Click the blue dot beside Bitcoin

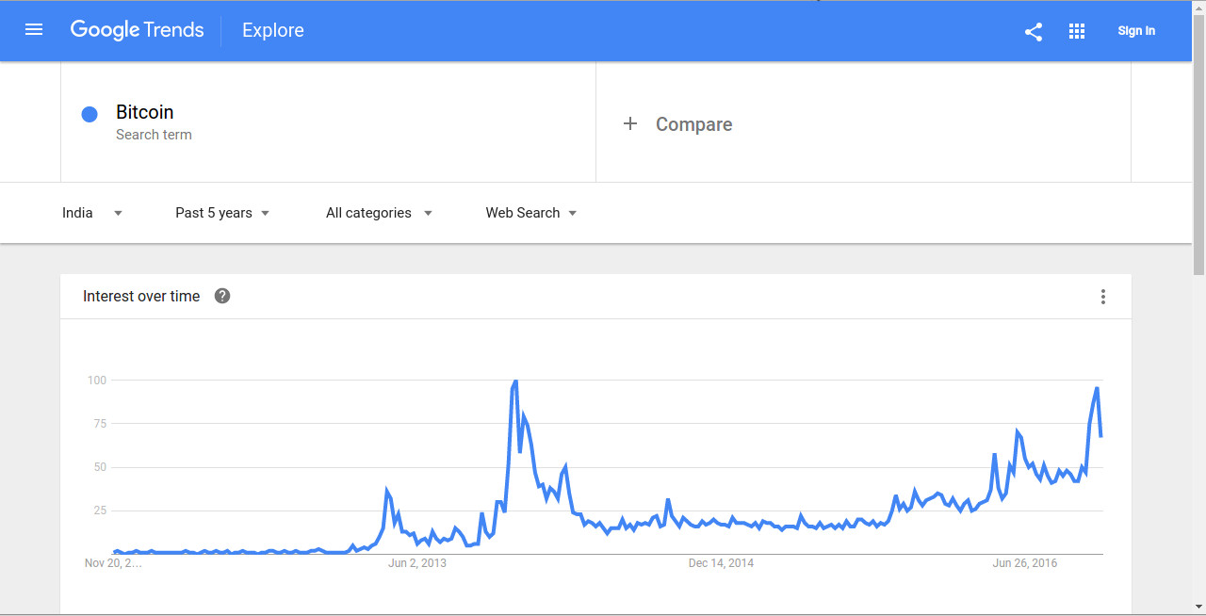90,115
